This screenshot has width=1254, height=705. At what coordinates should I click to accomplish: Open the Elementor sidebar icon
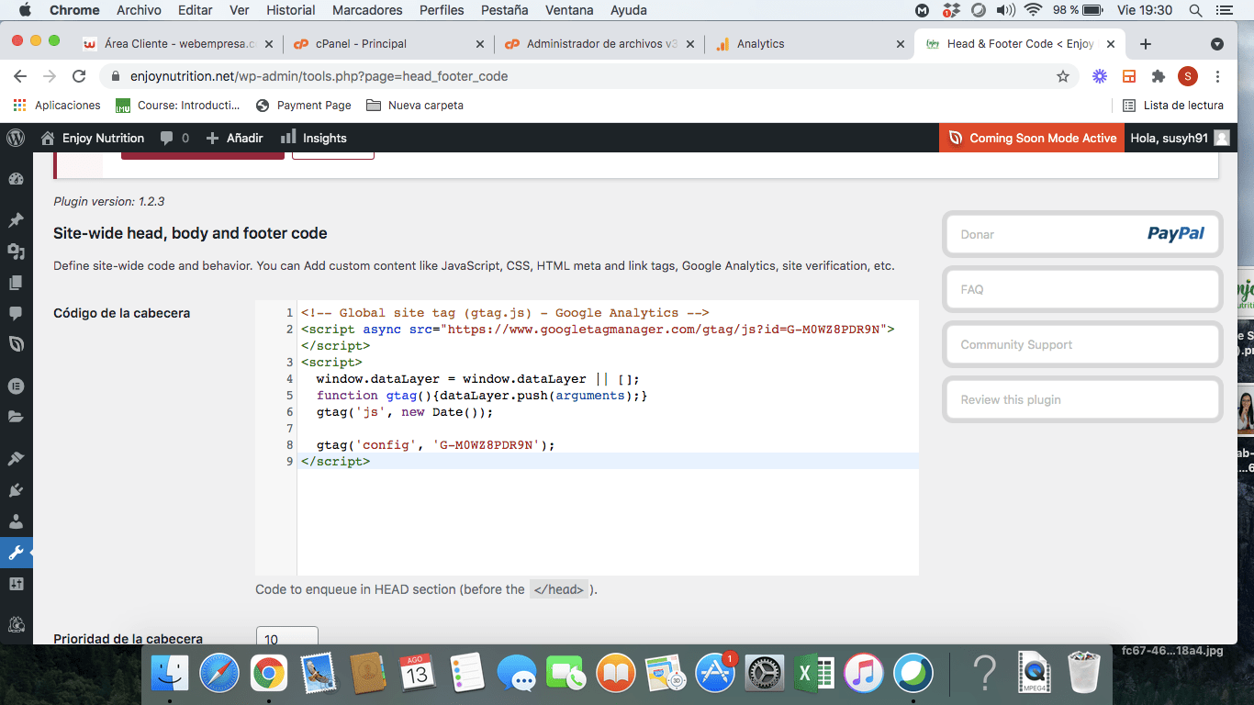tap(16, 386)
